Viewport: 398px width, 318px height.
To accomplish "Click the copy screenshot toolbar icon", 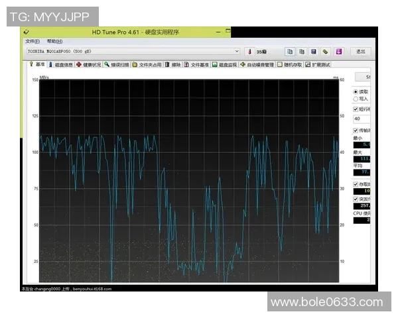I will 302,51.
